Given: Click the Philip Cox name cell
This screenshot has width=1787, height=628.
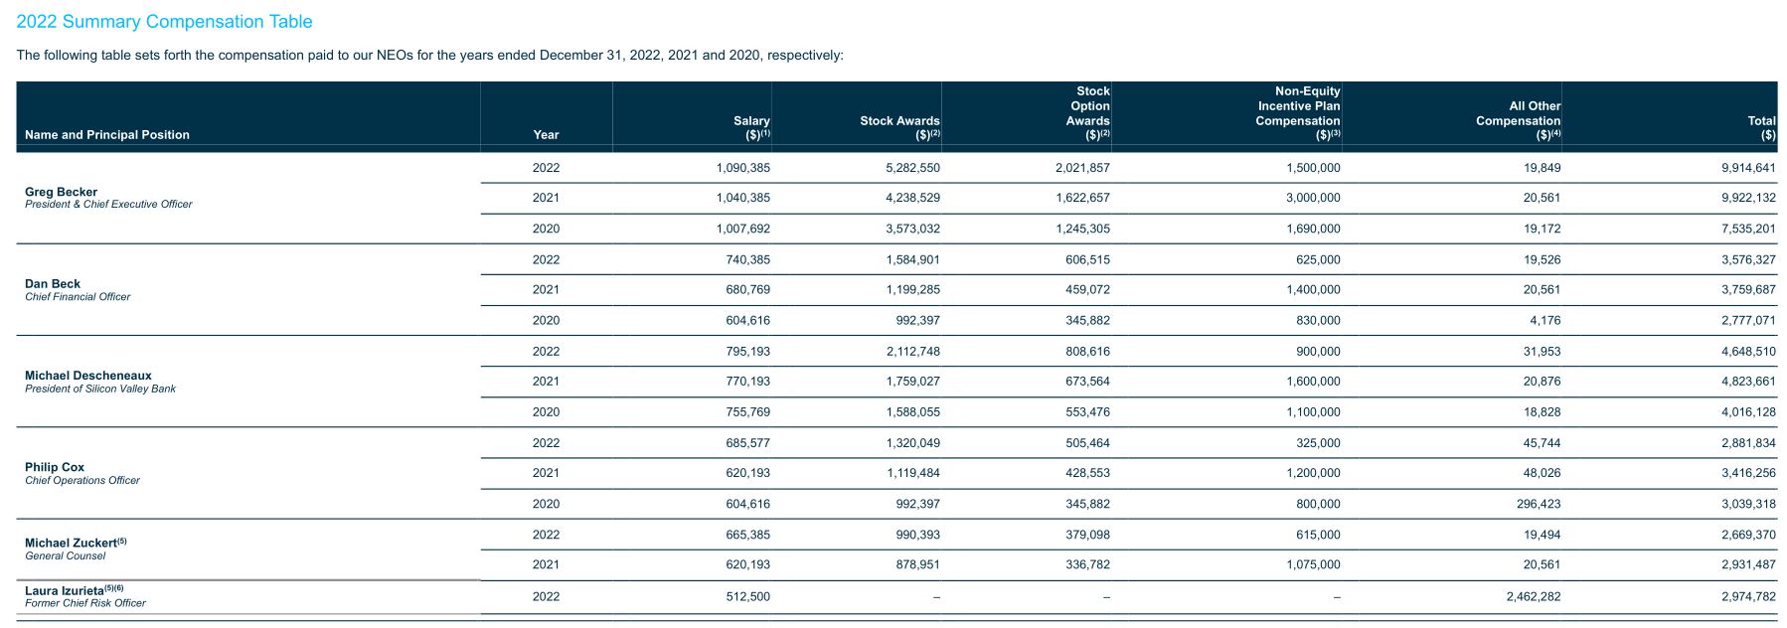Looking at the screenshot, I should click(82, 473).
